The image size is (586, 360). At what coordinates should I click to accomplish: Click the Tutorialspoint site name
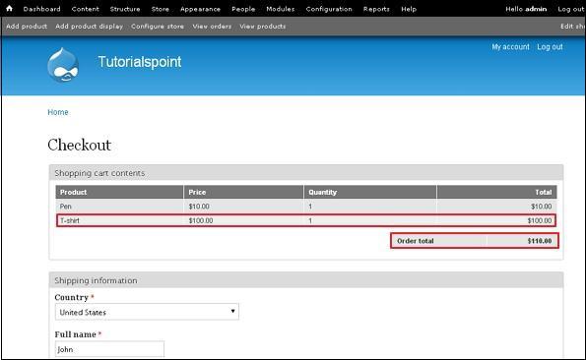pos(140,62)
